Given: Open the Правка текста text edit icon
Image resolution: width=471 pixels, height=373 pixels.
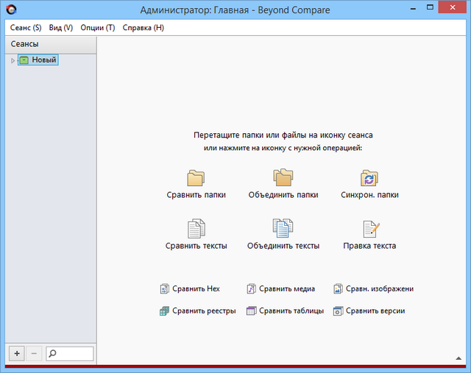Looking at the screenshot, I should [x=369, y=229].
